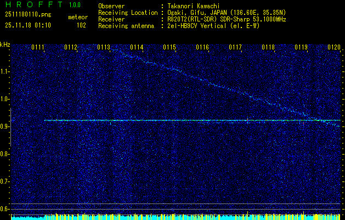Click time marker 0117
The image size is (345, 220).
click(x=235, y=47)
